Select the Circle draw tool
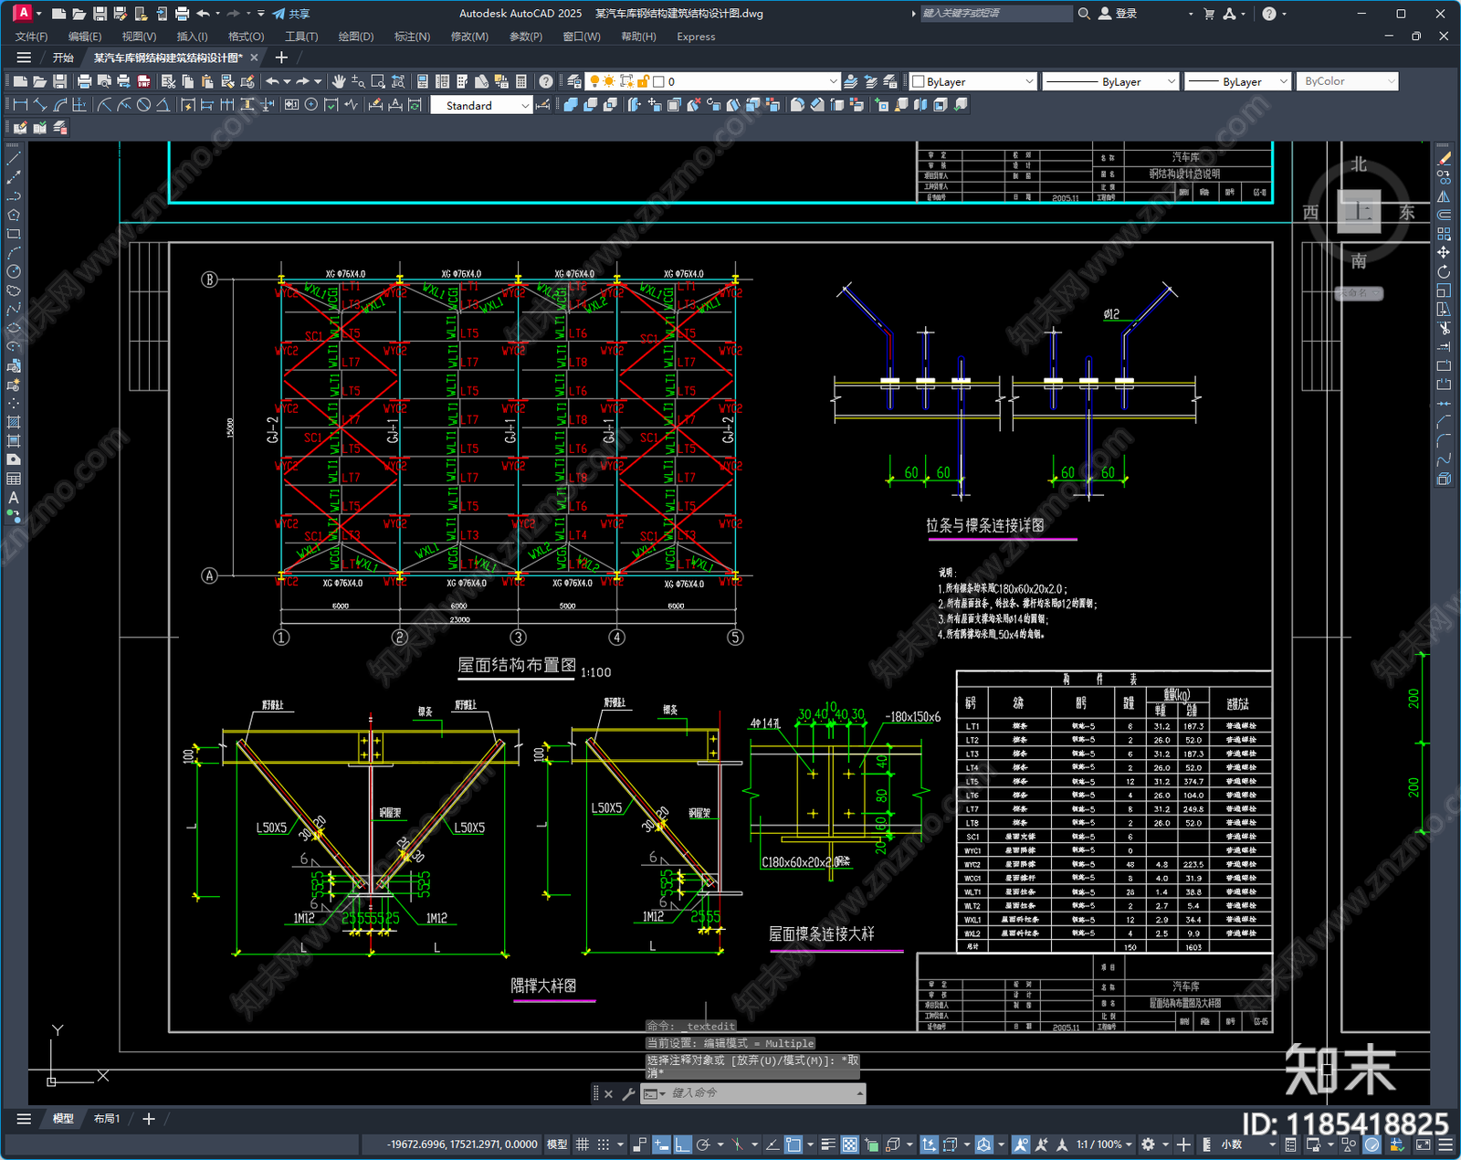Screen dimensions: 1461x1160 [14, 271]
